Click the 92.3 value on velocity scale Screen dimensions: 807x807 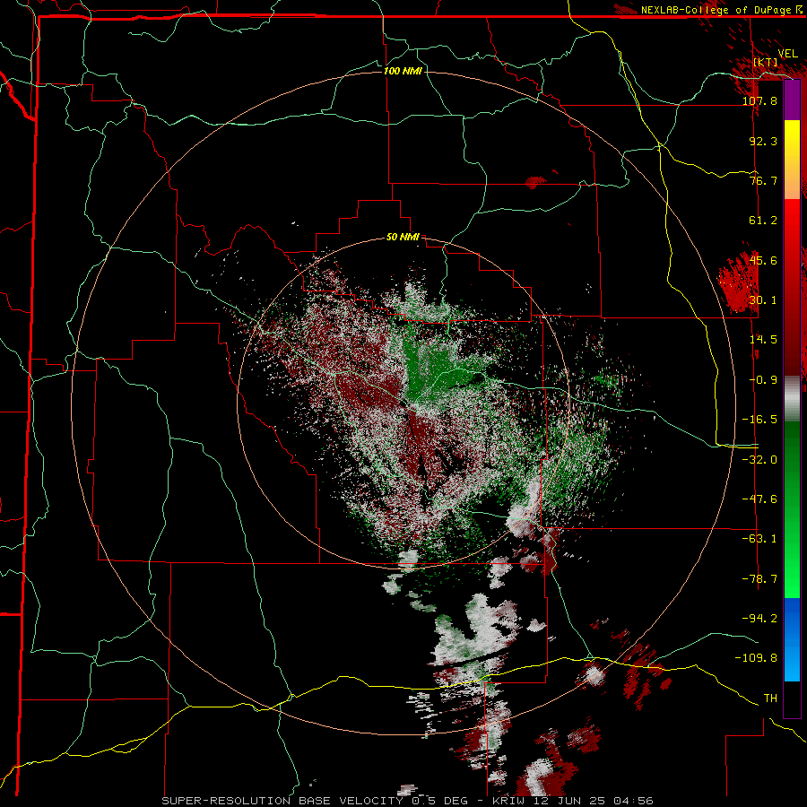coord(763,141)
